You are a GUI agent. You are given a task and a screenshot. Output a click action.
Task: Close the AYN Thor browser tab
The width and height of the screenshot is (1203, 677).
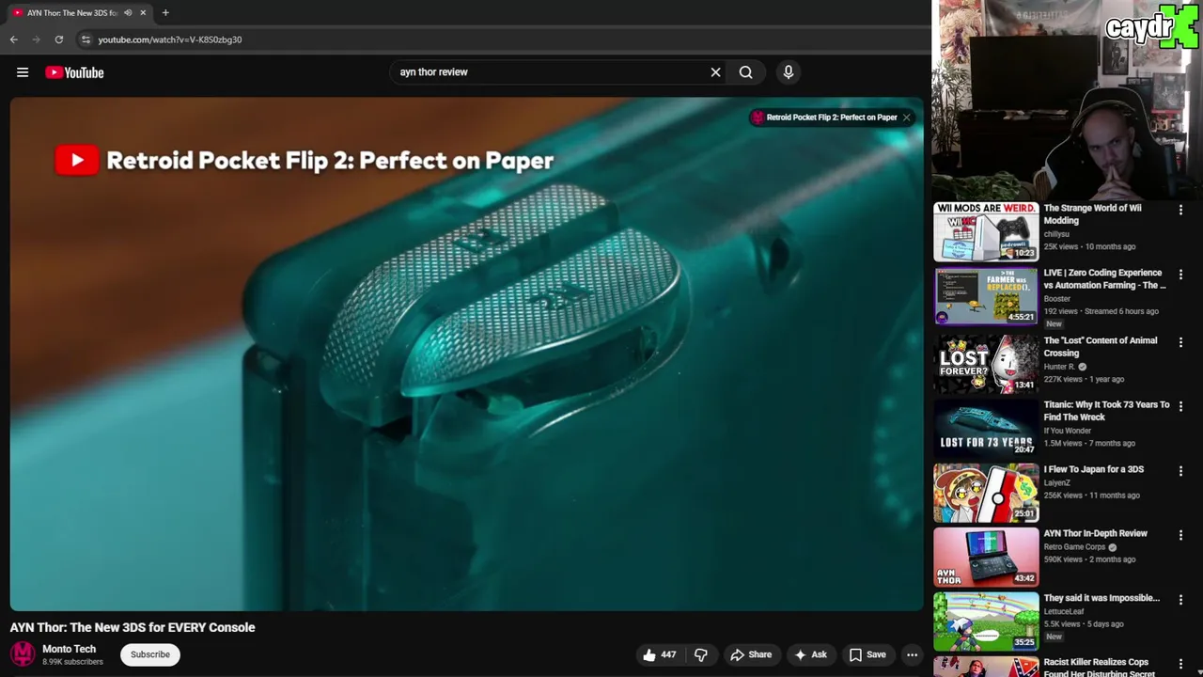pyautogui.click(x=143, y=13)
